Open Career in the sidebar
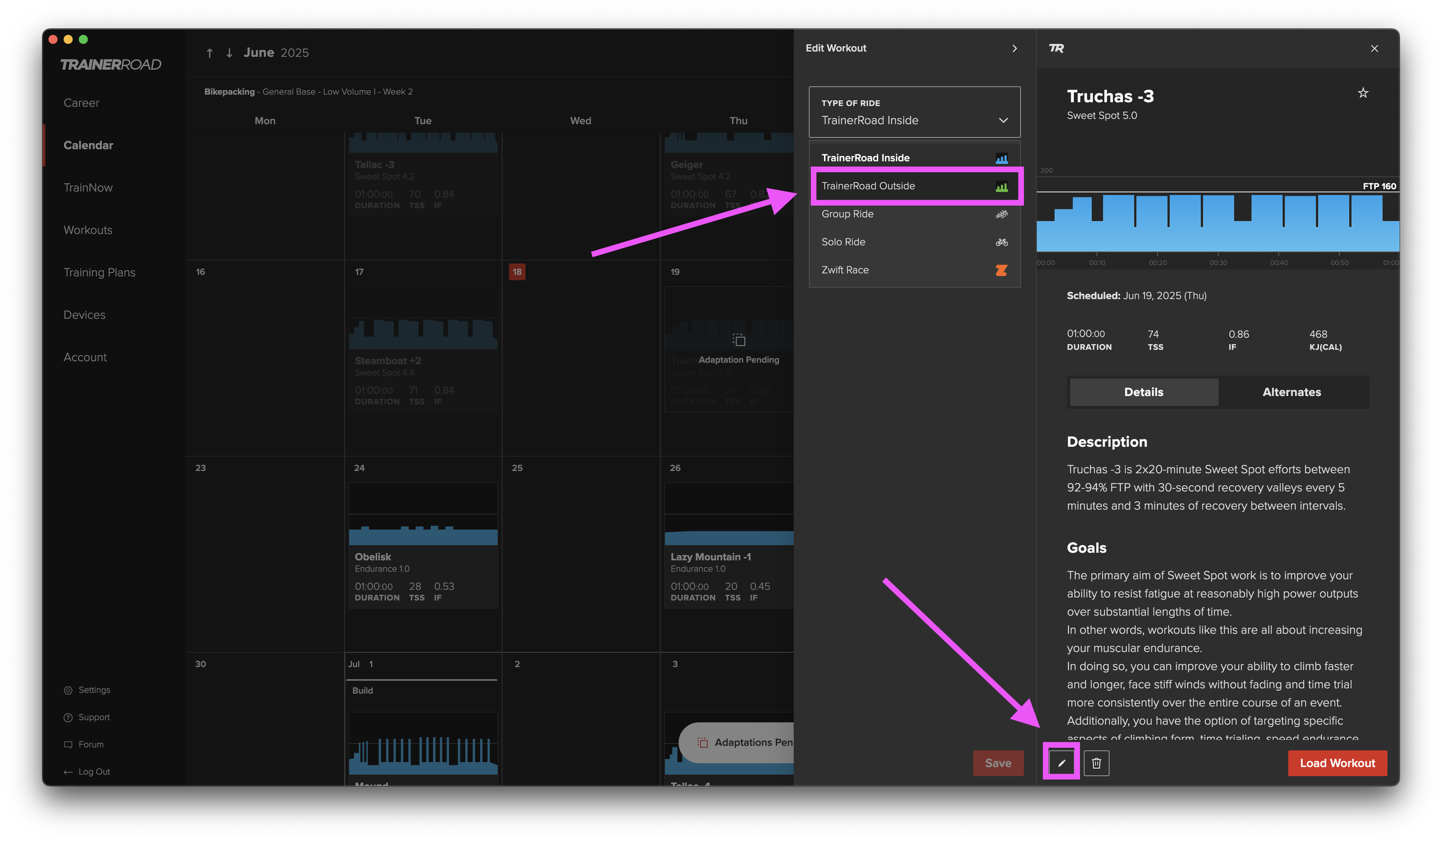This screenshot has width=1442, height=842. 81,103
